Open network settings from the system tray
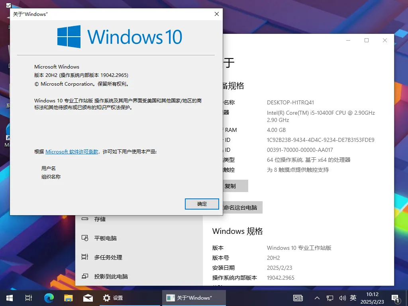This screenshot has height=306, width=408. [330, 298]
